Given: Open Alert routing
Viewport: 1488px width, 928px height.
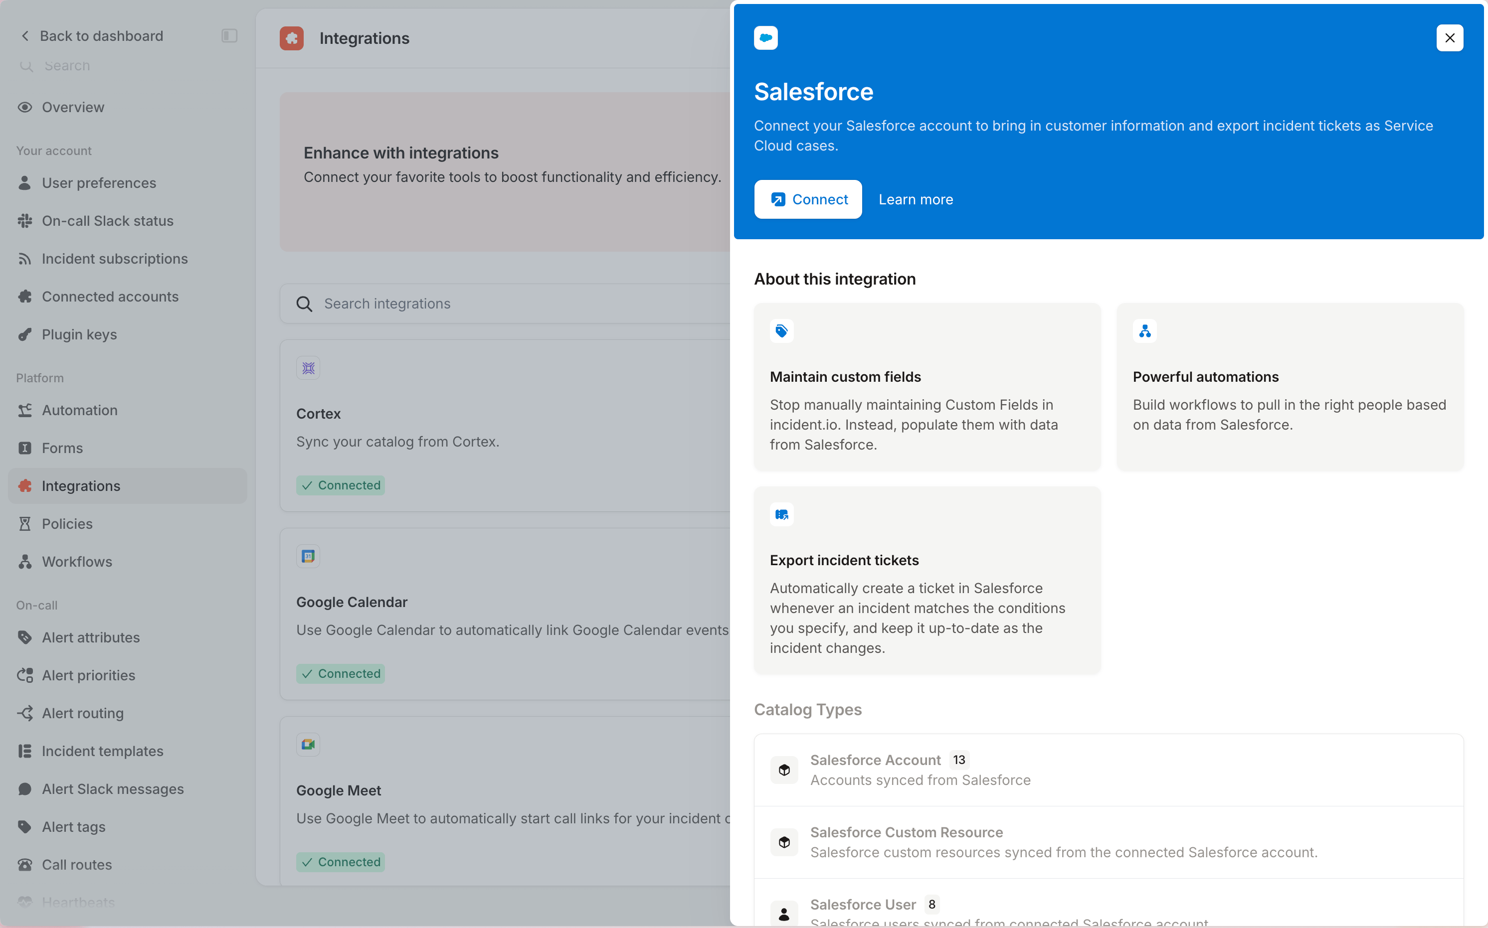Looking at the screenshot, I should pyautogui.click(x=127, y=713).
